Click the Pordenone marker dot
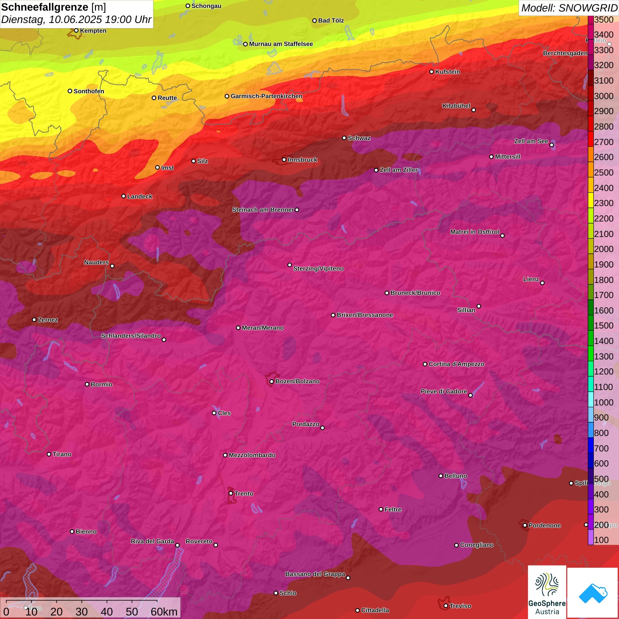619x619 pixels. coord(525,525)
